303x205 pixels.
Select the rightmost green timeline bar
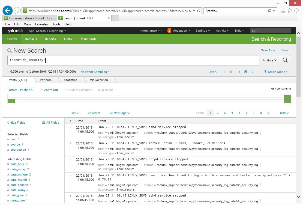pyautogui.click(x=287, y=99)
